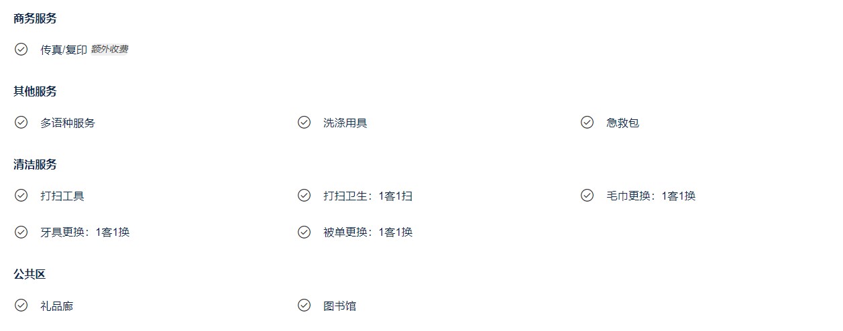Select the 图书馆 facility text
The width and height of the screenshot is (843, 331).
click(340, 306)
